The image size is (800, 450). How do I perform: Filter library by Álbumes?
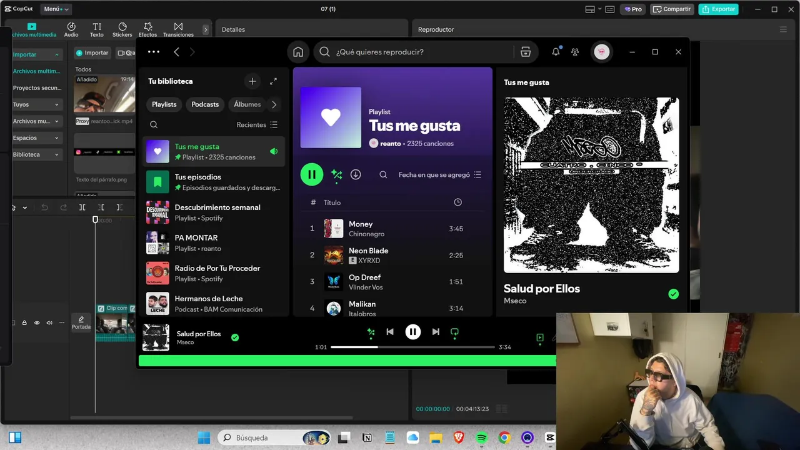tap(247, 104)
